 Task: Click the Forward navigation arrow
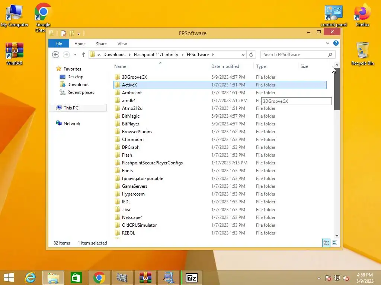(66, 55)
